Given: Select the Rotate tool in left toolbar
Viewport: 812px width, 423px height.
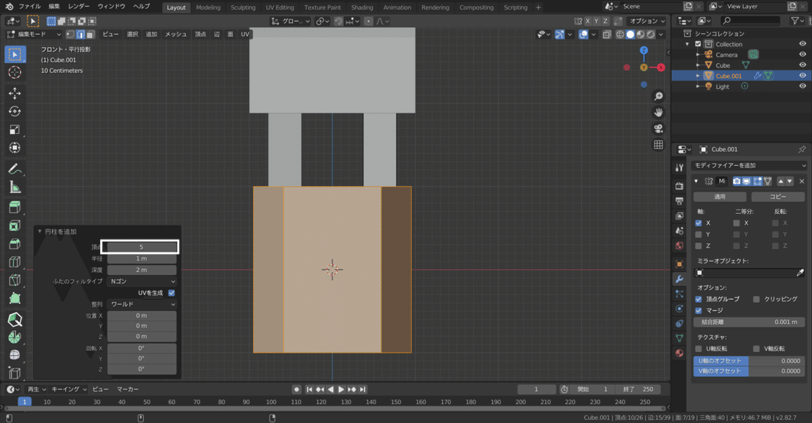Looking at the screenshot, I should tap(15, 111).
